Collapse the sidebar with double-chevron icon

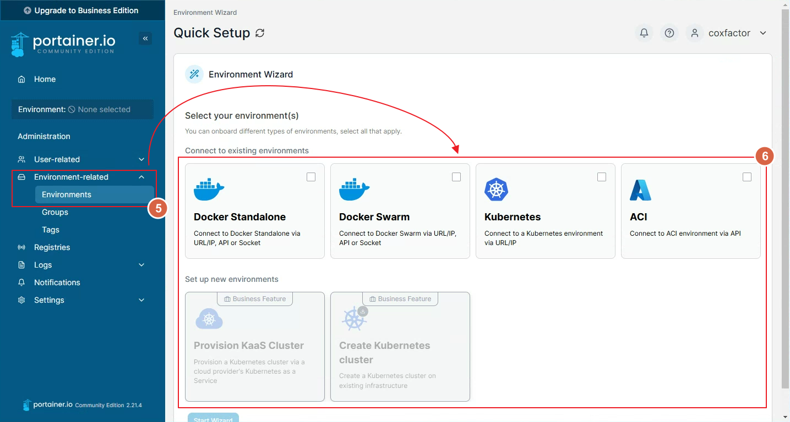point(145,38)
